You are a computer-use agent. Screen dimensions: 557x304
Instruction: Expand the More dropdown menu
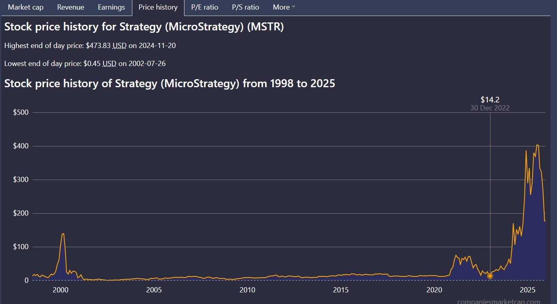pyautogui.click(x=284, y=7)
